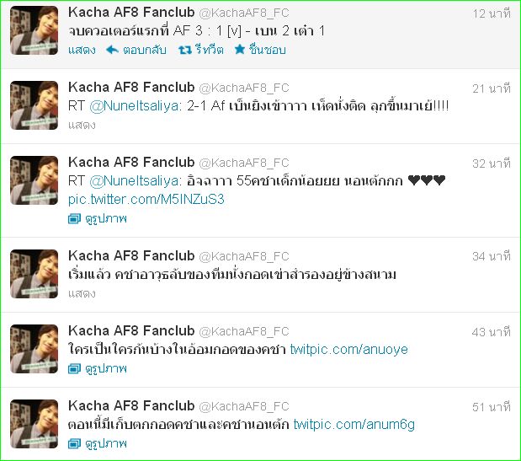This screenshot has width=521, height=461.
Task: Open the twitpic.com/anuoye link
Action: (349, 349)
